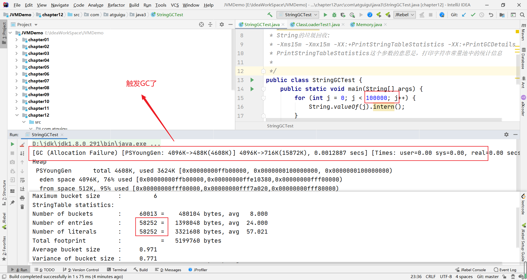Image resolution: width=527 pixels, height=280 pixels.
Task: Open the VCS menu
Action: point(175,5)
